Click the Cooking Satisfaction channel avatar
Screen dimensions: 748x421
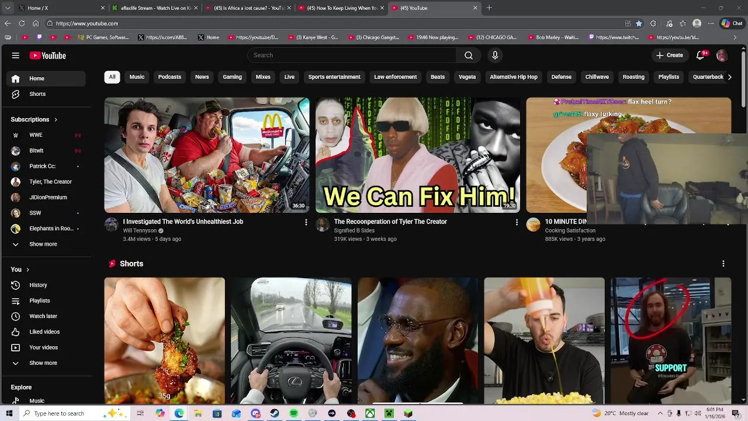tap(533, 225)
